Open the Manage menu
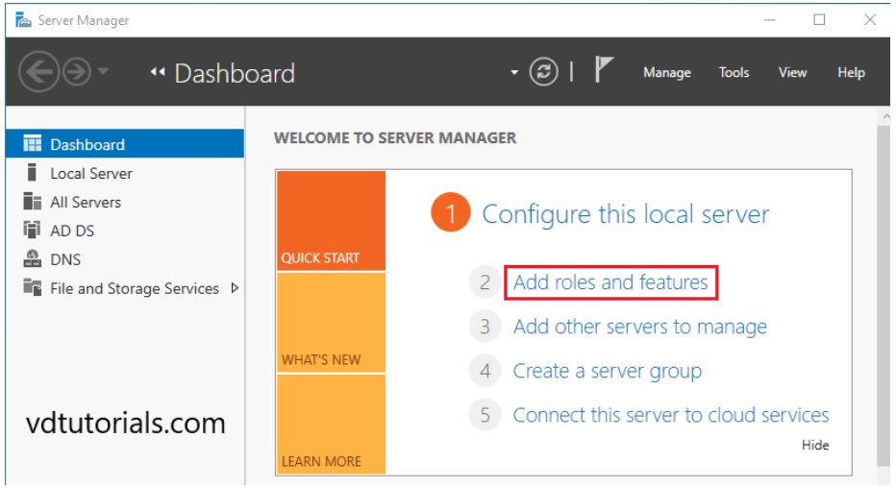 click(x=666, y=73)
